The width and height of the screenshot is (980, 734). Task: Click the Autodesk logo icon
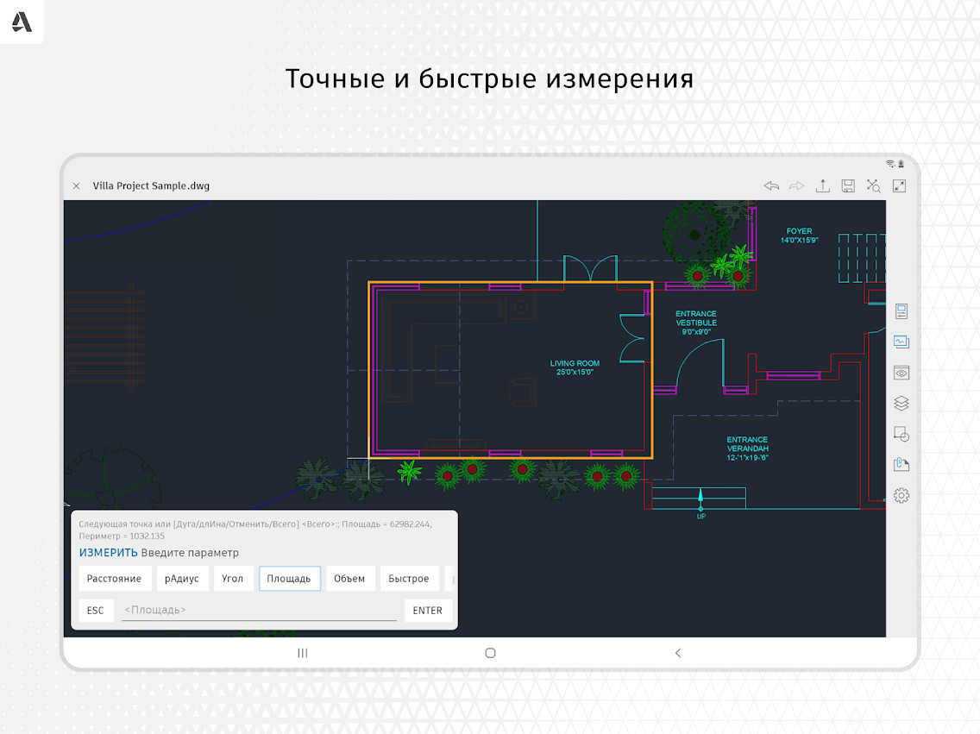(x=22, y=22)
